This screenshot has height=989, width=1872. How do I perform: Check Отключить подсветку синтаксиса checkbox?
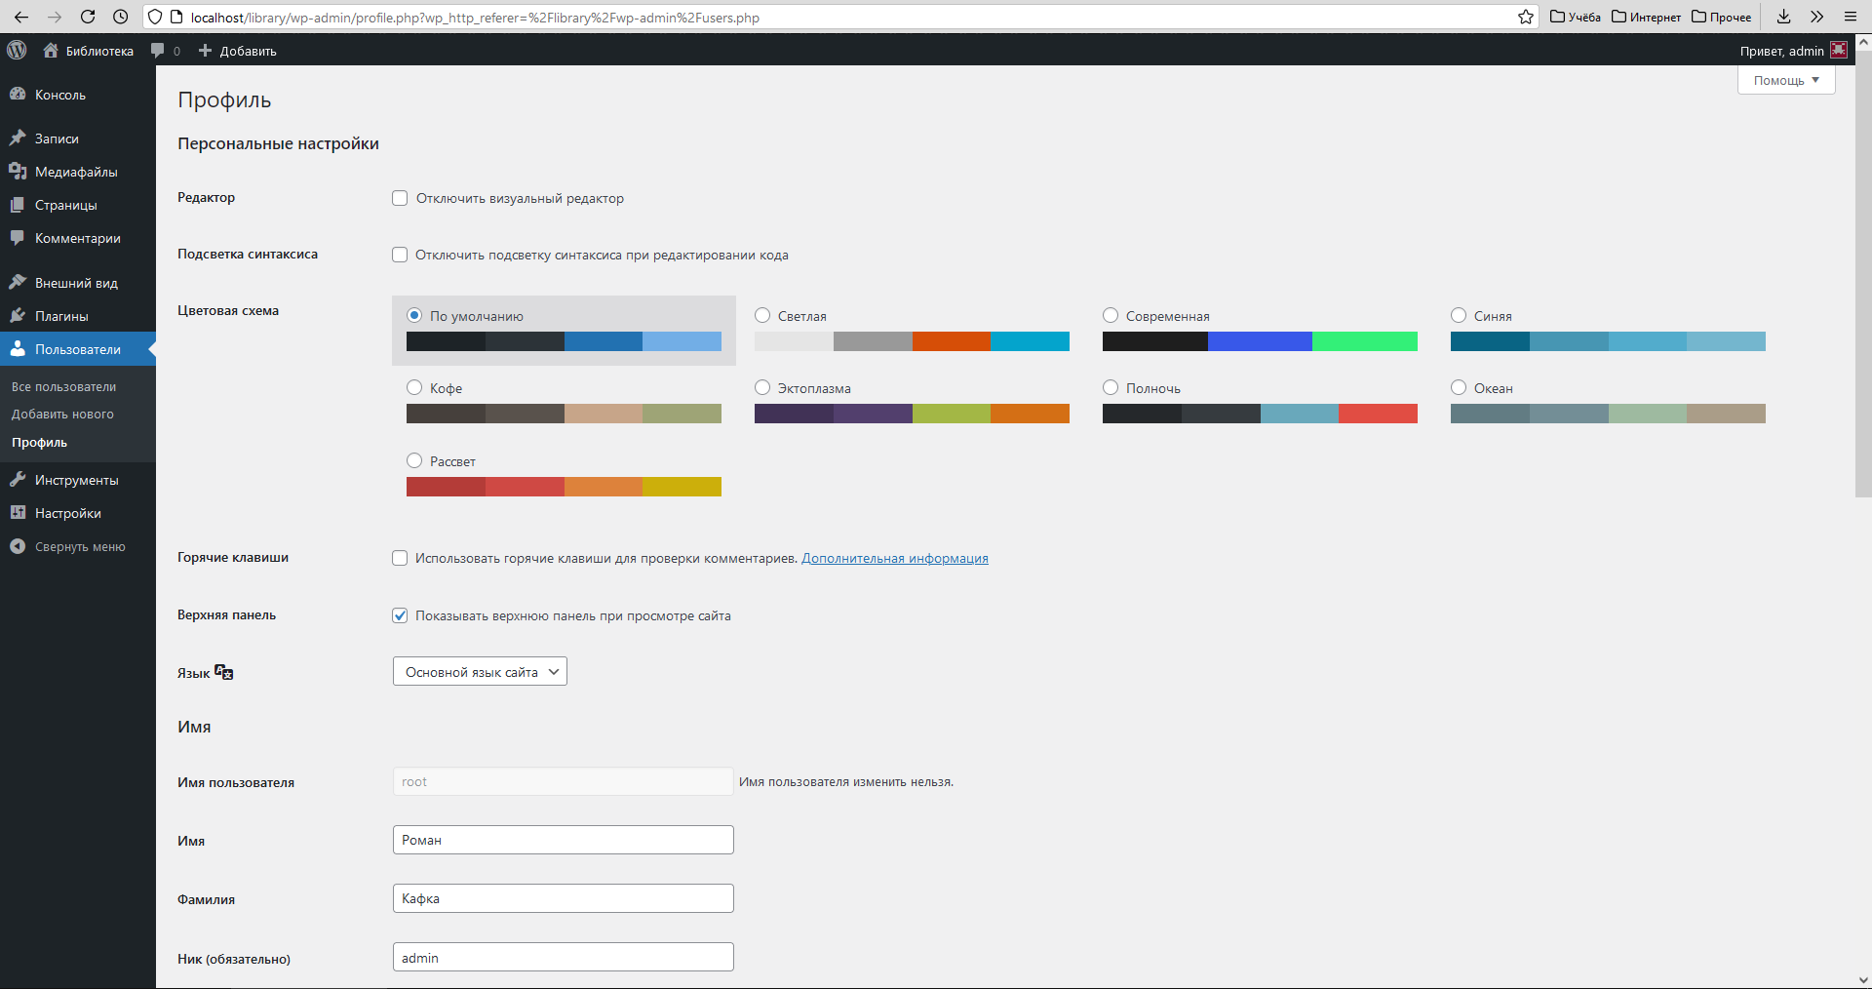coord(400,255)
